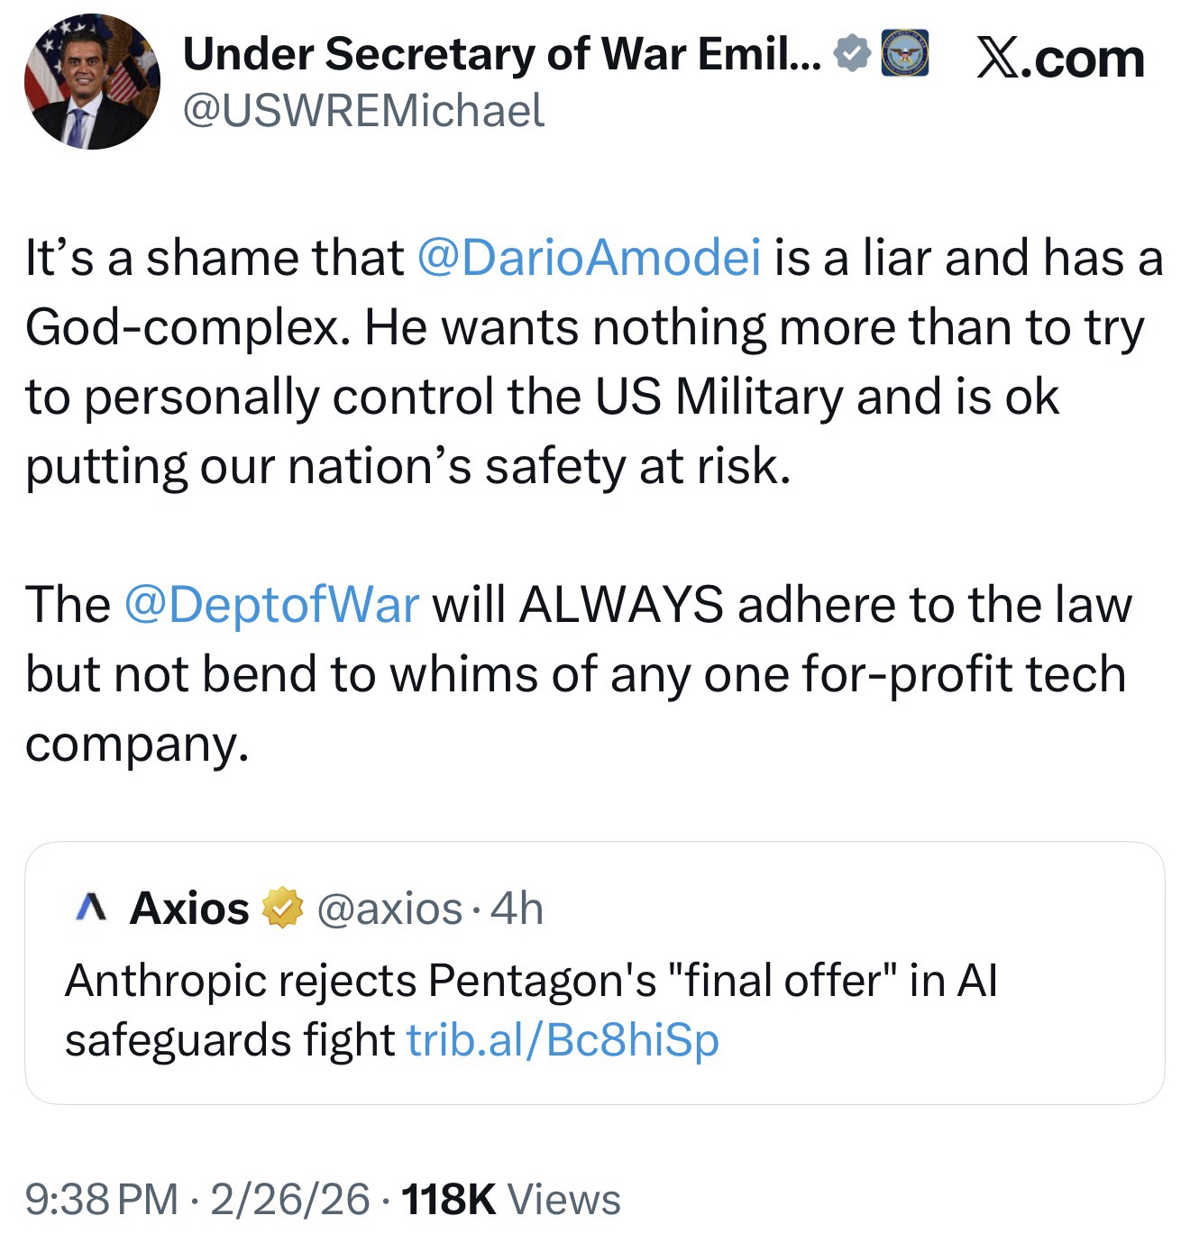
Task: Click the 2/26/26 post date
Action: click(x=290, y=1200)
